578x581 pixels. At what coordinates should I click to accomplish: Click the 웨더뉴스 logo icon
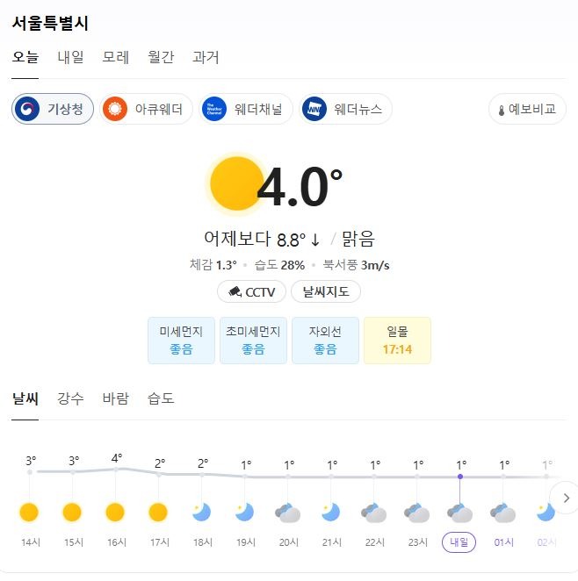click(314, 109)
